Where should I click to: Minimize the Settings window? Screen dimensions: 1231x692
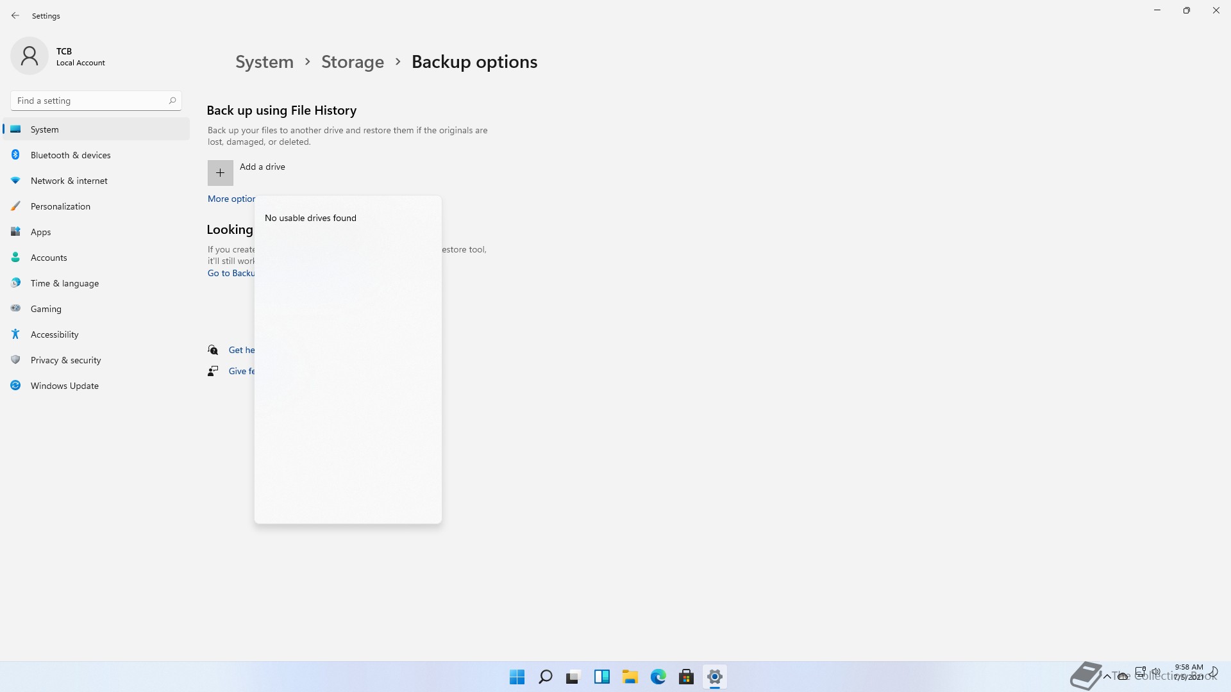tap(1157, 10)
